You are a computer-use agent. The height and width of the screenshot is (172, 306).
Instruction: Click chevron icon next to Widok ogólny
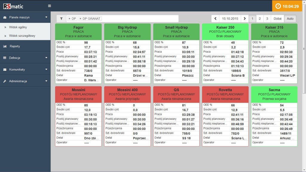[x=5, y=27]
